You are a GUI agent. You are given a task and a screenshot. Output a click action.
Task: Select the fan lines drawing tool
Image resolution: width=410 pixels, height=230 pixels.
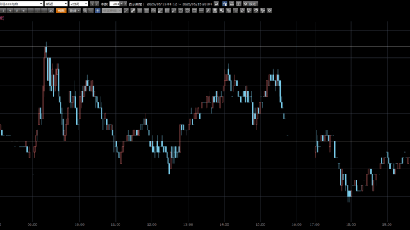click(x=174, y=11)
